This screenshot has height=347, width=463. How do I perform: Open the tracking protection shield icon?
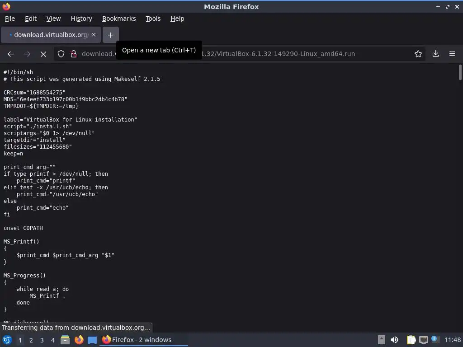61,54
